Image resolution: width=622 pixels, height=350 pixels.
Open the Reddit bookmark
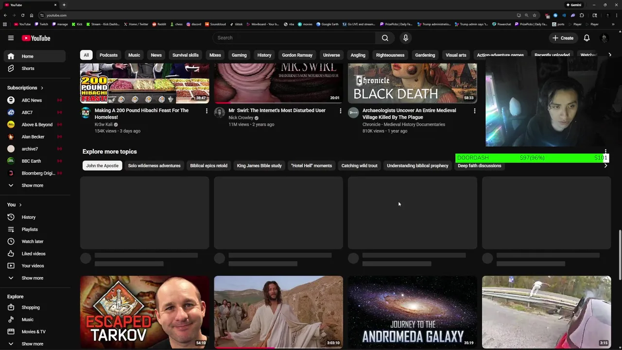click(x=159, y=24)
